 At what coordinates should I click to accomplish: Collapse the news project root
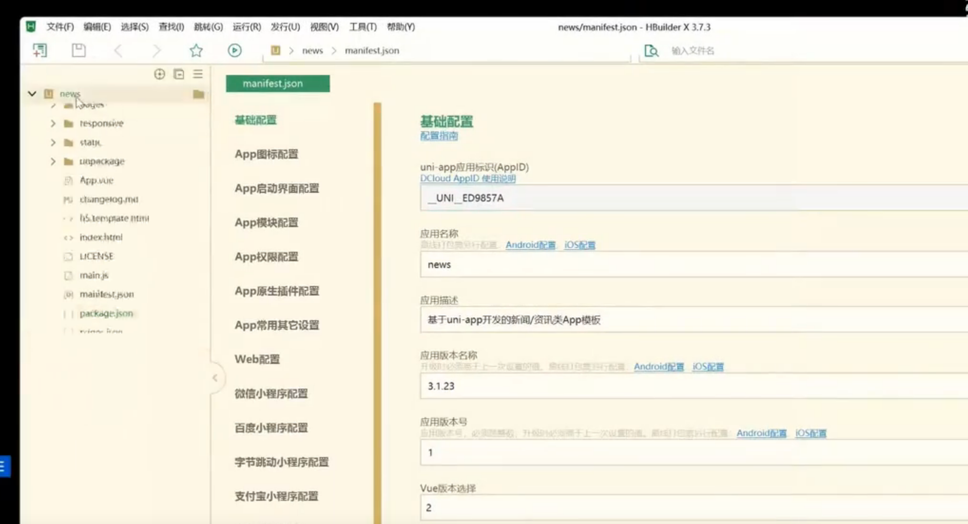(x=32, y=94)
